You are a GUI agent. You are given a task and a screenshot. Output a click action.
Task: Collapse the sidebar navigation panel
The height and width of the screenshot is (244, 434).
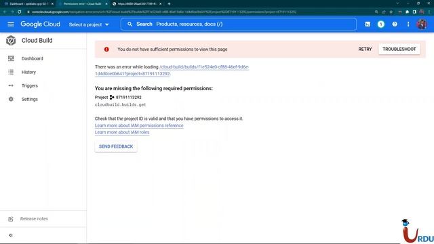pos(11,235)
